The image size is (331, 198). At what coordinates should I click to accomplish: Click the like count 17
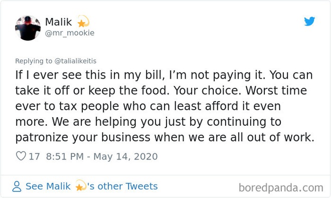pos(34,156)
